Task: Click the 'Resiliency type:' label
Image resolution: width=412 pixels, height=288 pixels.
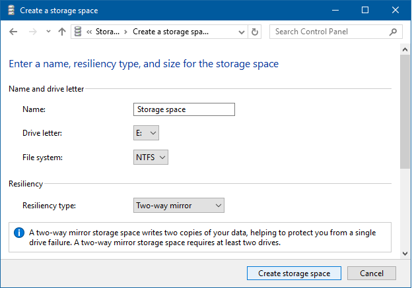Action: click(x=49, y=206)
